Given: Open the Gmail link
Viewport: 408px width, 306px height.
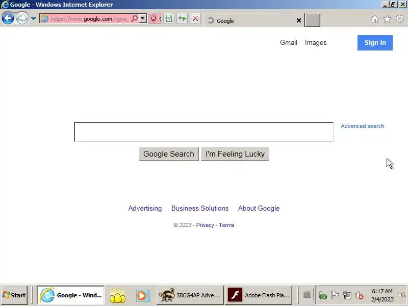Looking at the screenshot, I should coord(289,43).
